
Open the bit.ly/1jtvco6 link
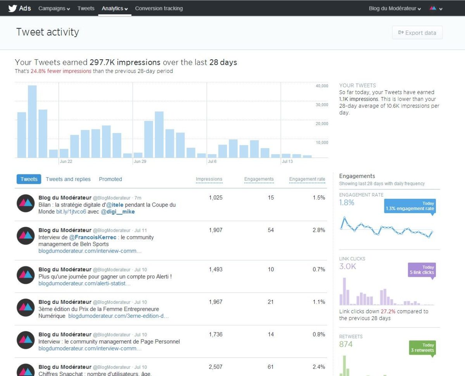[71, 212]
